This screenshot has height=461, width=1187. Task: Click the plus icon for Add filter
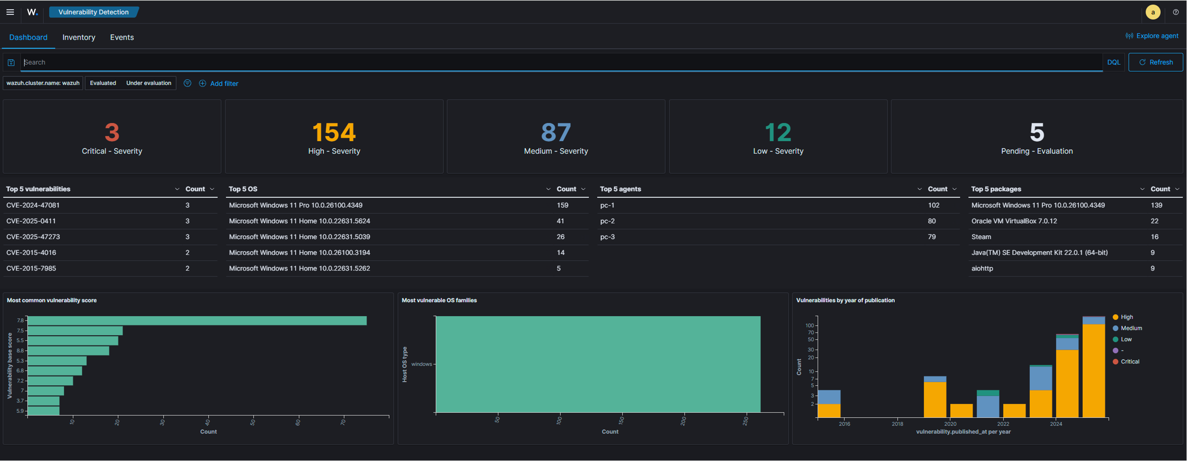[202, 83]
